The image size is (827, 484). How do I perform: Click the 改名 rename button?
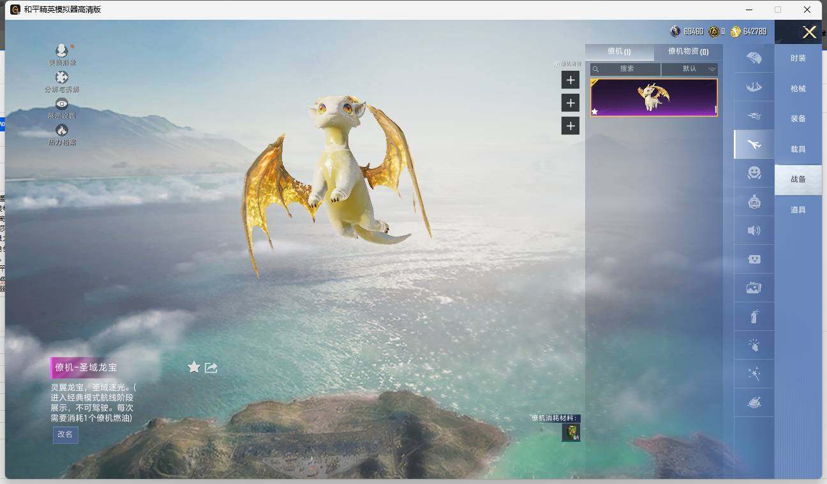[66, 434]
